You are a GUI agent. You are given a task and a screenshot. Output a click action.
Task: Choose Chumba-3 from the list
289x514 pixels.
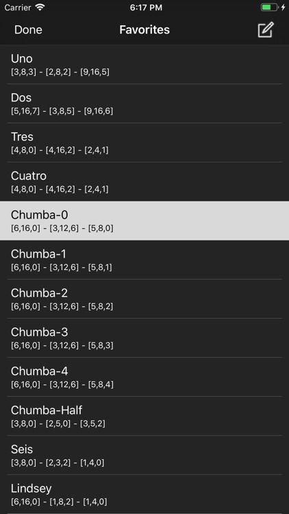point(144,338)
